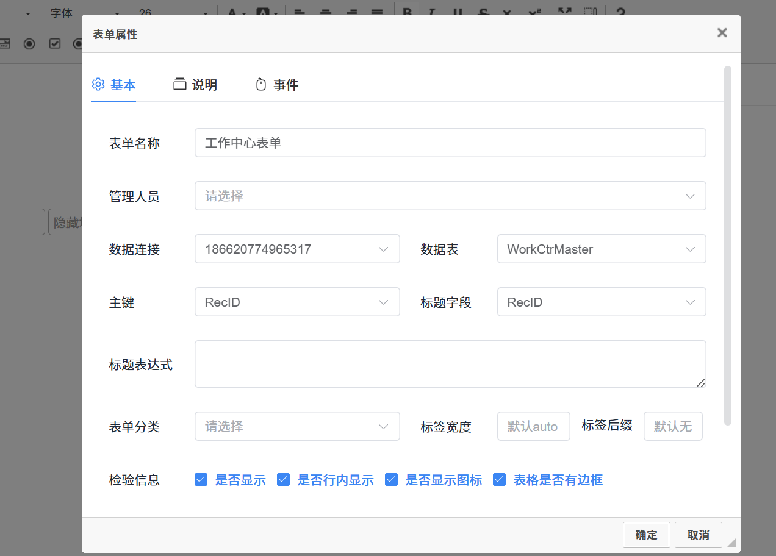Click the 取消 button

click(x=698, y=535)
